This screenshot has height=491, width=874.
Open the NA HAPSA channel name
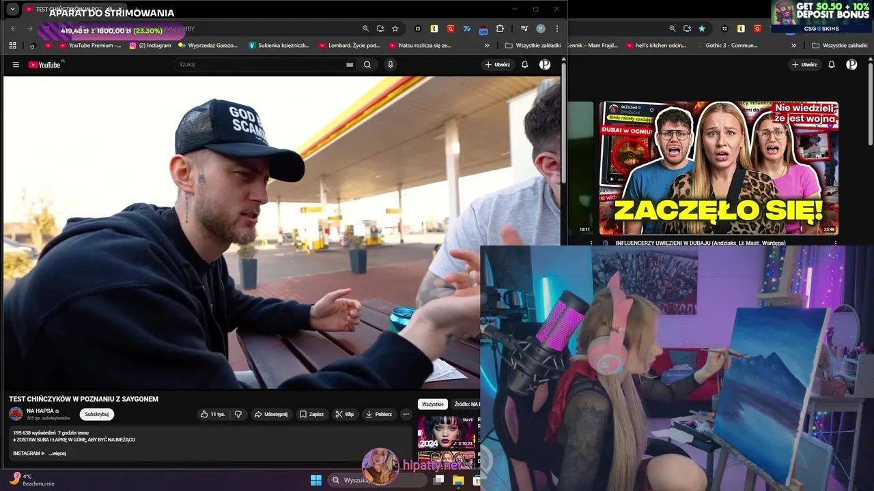[x=40, y=411]
